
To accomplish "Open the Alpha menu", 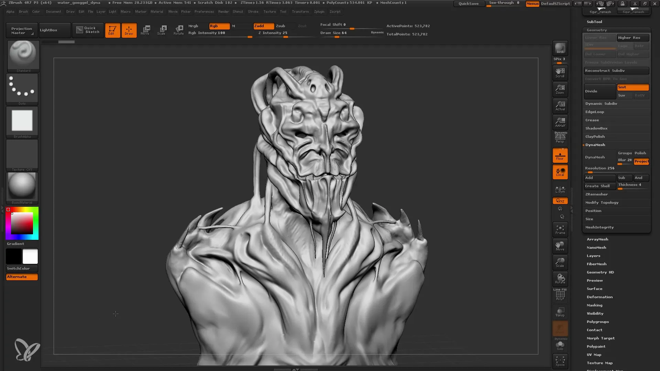I will [10, 12].
